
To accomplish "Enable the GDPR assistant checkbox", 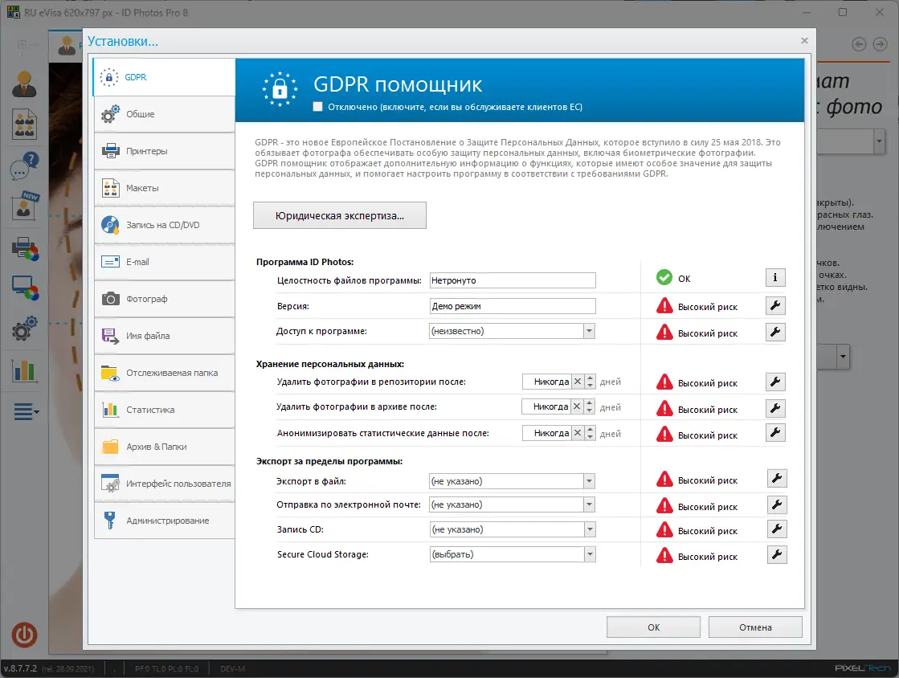I will click(x=317, y=107).
